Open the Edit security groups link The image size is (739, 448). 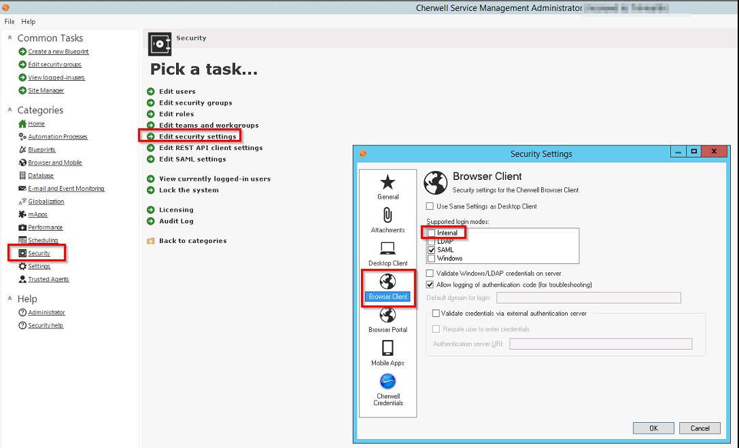pos(54,64)
